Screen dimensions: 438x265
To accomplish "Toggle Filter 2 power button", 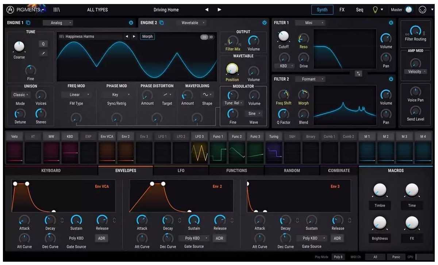I will 391,79.
